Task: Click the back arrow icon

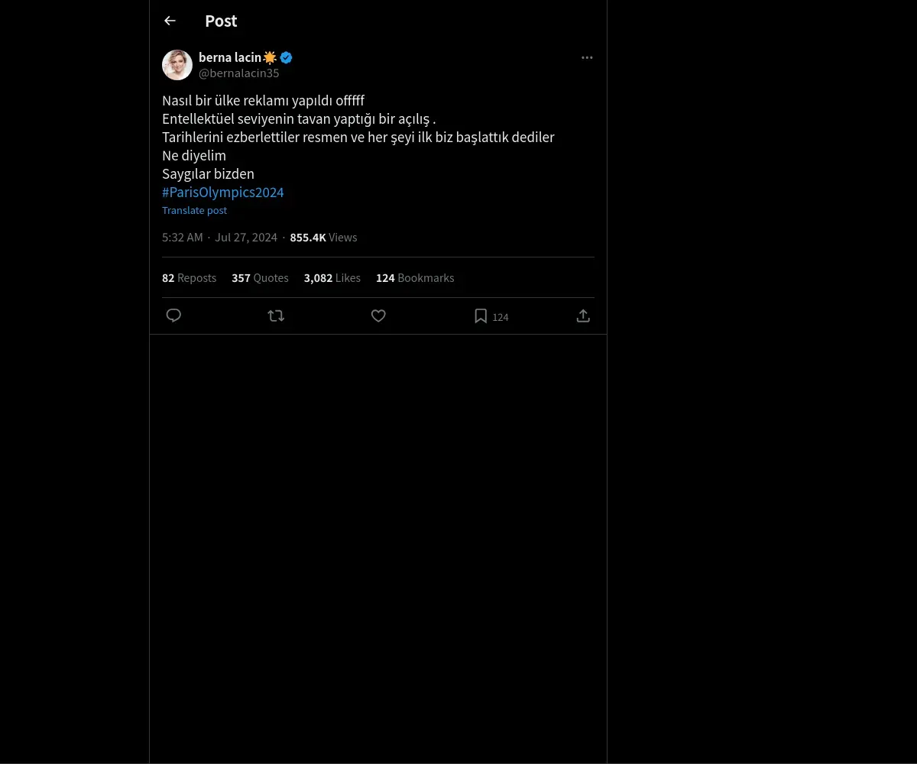Action: (170, 21)
